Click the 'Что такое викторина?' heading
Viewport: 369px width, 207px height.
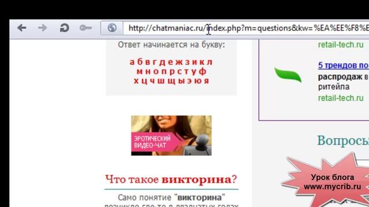pos(171,179)
